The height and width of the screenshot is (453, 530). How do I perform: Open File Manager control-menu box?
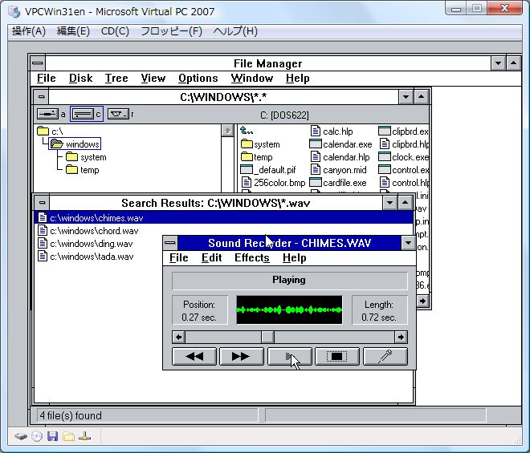click(x=38, y=63)
